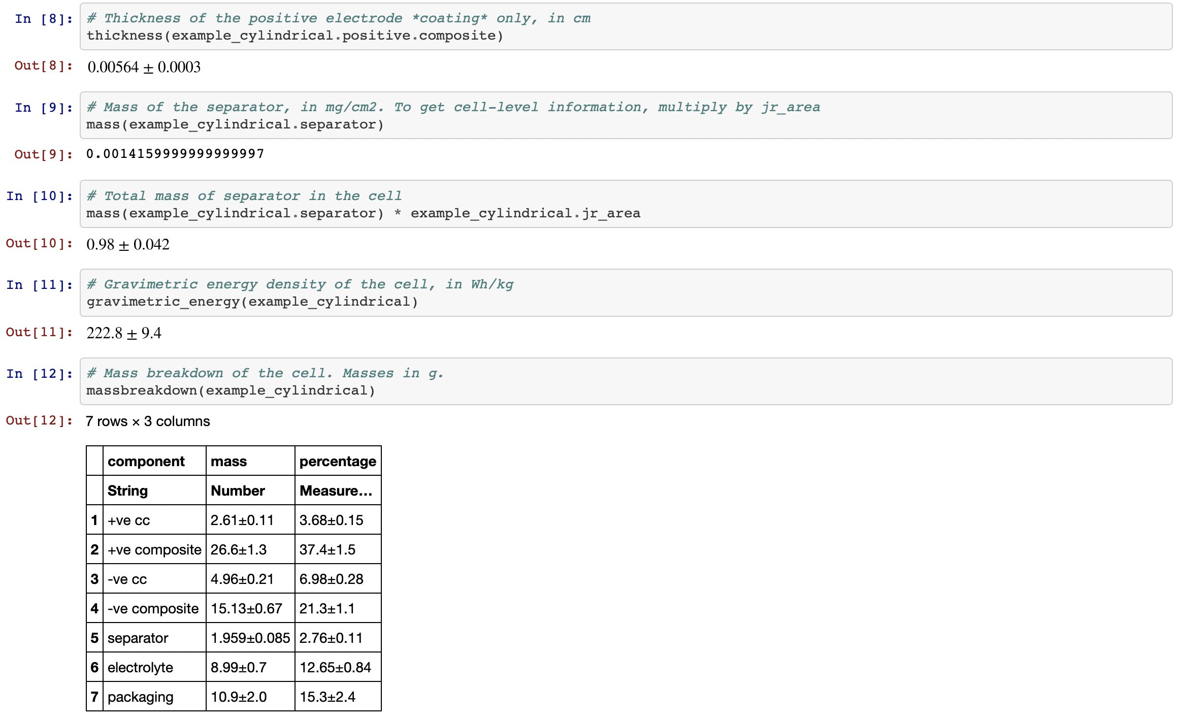The image size is (1180, 718).
Task: Select output 222.8 ± 9.4
Action: click(124, 333)
